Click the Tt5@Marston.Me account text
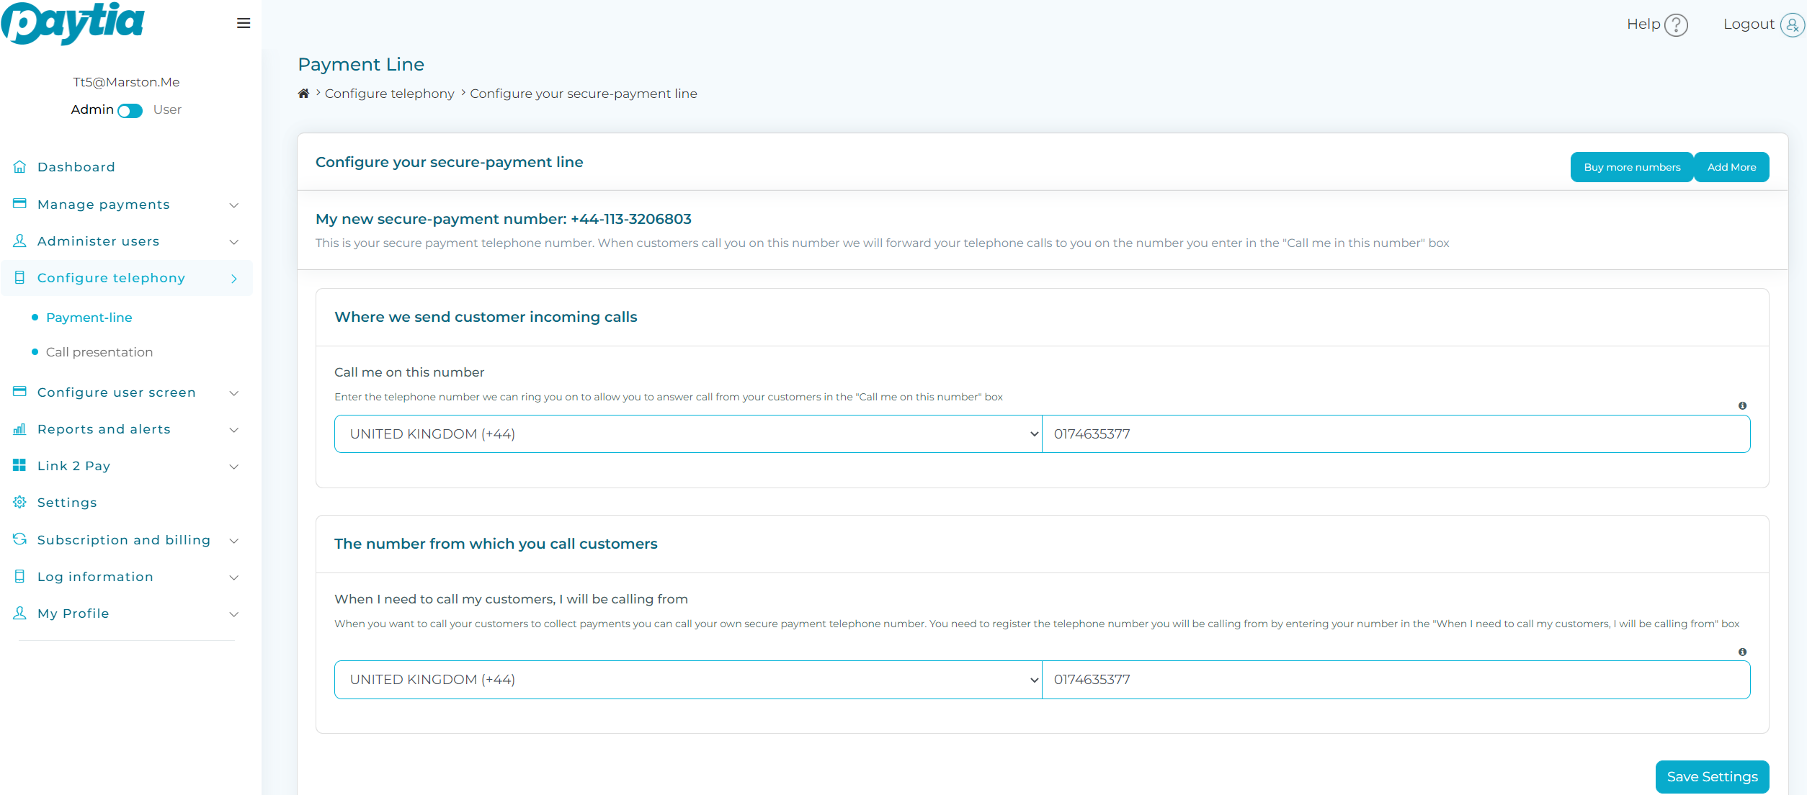 pos(126,82)
